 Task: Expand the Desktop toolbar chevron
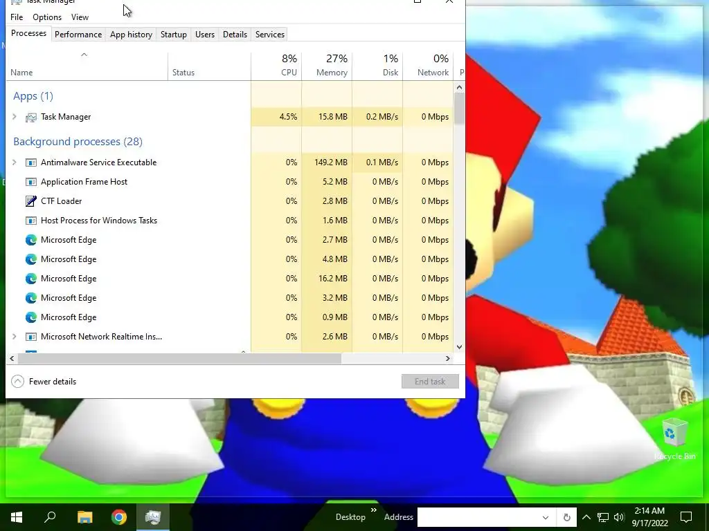374,510
